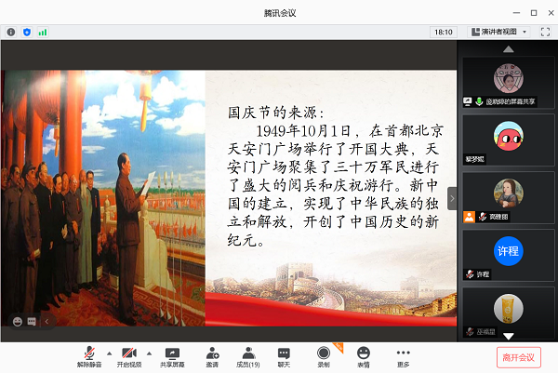Viewport: 558px width, 373px height.
Task: Start recording (录制)
Action: click(324, 356)
